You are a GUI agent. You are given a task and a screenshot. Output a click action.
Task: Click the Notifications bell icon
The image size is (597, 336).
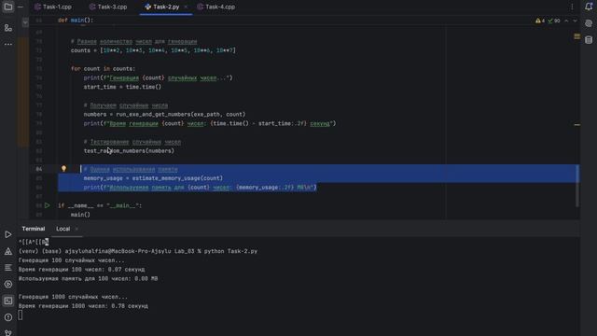[589, 7]
